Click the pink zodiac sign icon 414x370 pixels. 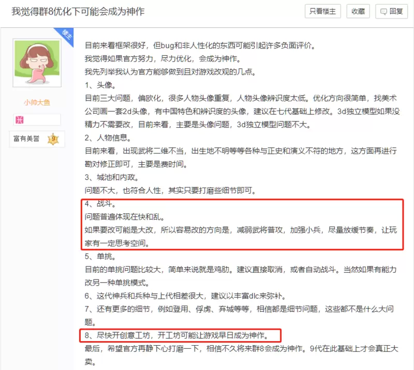click(20, 120)
